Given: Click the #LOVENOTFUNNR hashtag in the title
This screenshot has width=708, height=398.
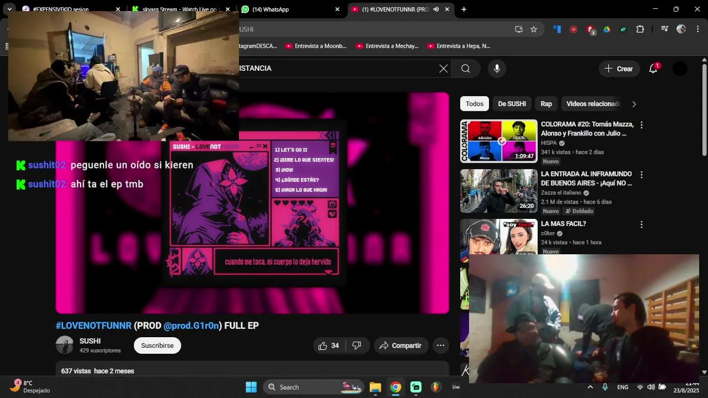Looking at the screenshot, I should (93, 326).
